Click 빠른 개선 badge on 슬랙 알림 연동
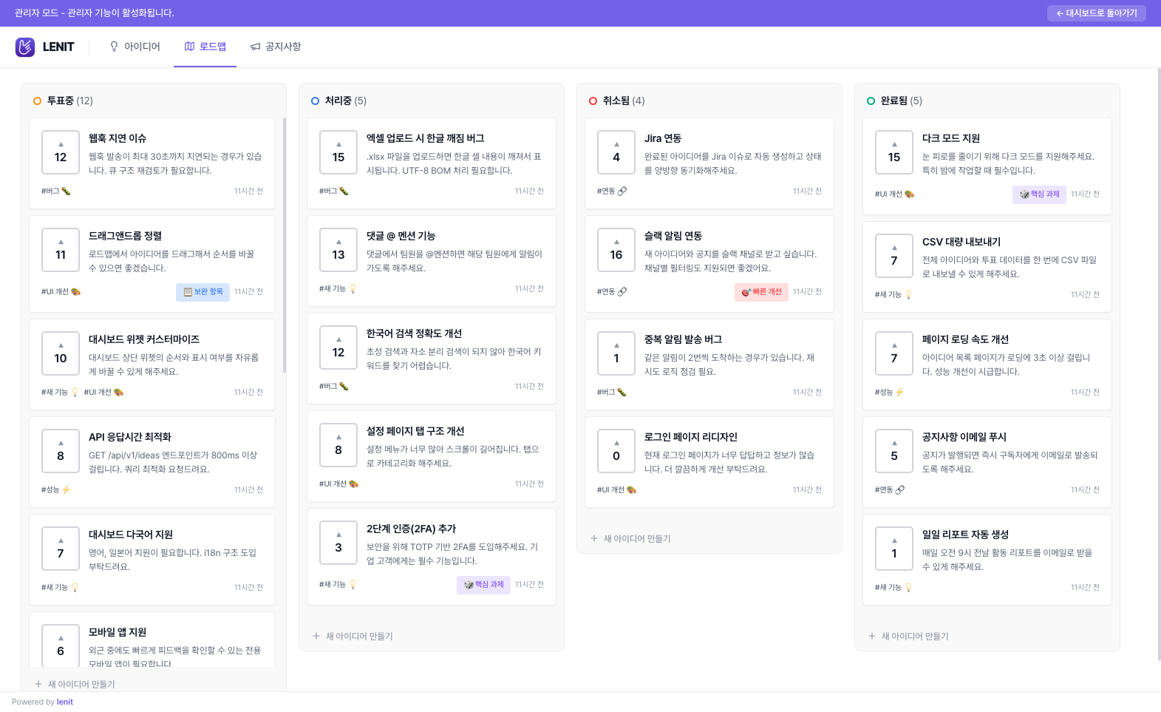The height and width of the screenshot is (712, 1161). click(x=761, y=292)
